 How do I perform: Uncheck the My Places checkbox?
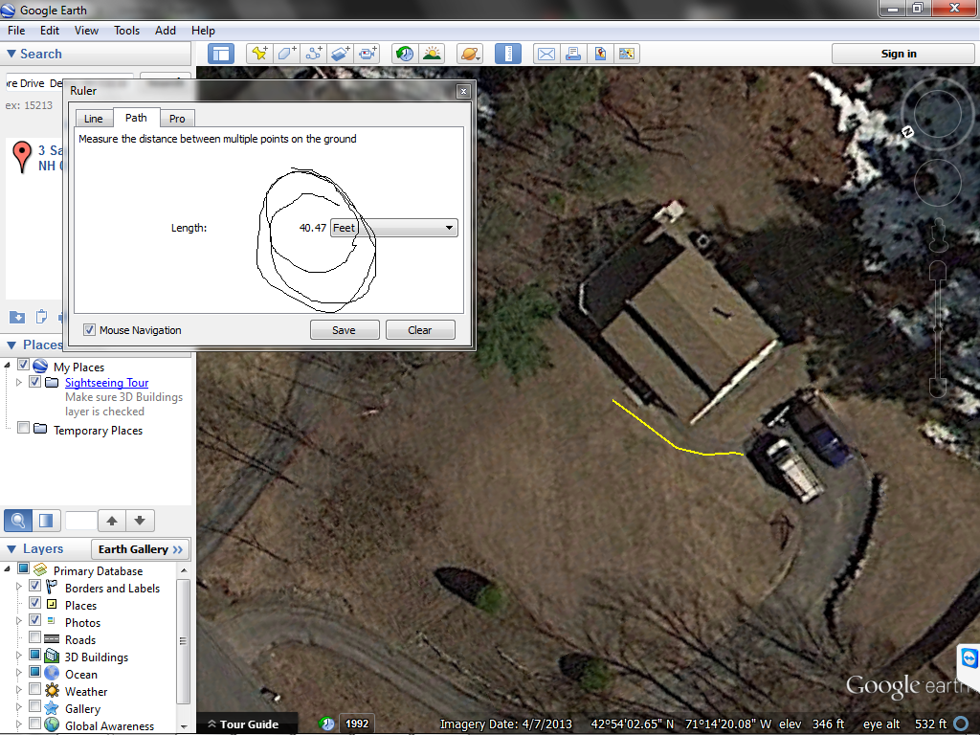(x=24, y=365)
